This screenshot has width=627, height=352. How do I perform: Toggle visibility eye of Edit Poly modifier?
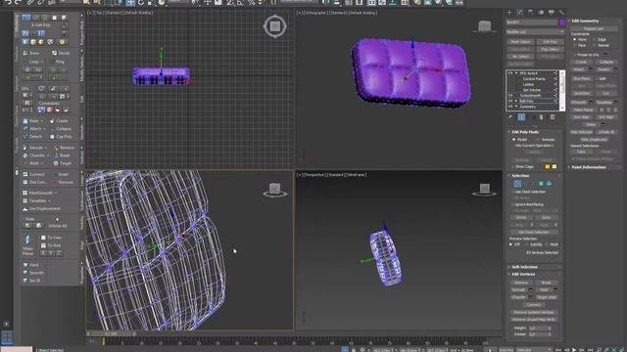pos(510,101)
